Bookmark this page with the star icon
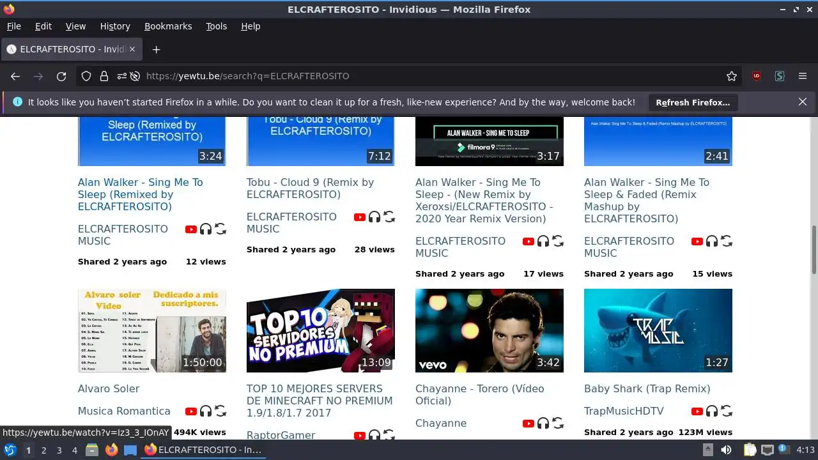 [x=732, y=76]
